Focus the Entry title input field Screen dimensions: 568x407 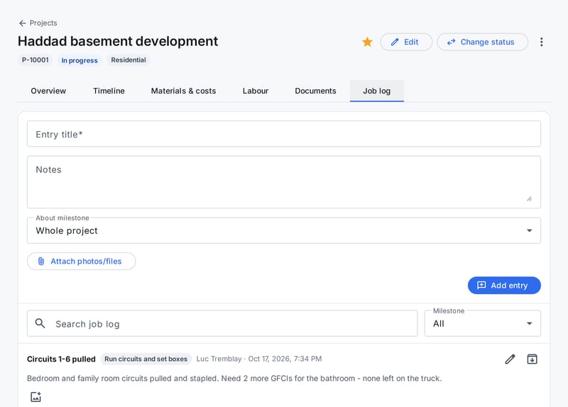point(283,134)
